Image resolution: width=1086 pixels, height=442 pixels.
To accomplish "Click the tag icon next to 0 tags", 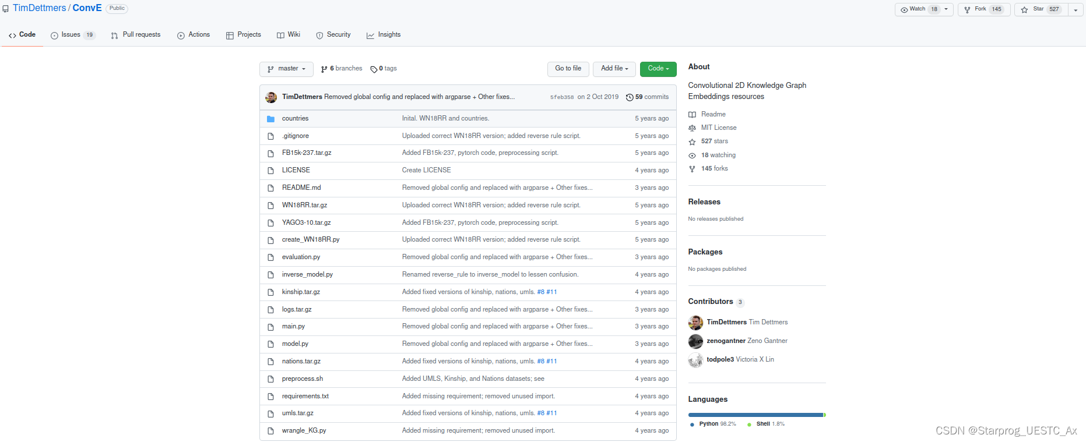I will point(374,69).
